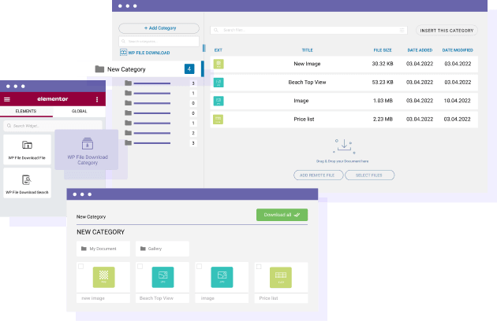Switch to the Global tab in Elementor

coord(79,112)
